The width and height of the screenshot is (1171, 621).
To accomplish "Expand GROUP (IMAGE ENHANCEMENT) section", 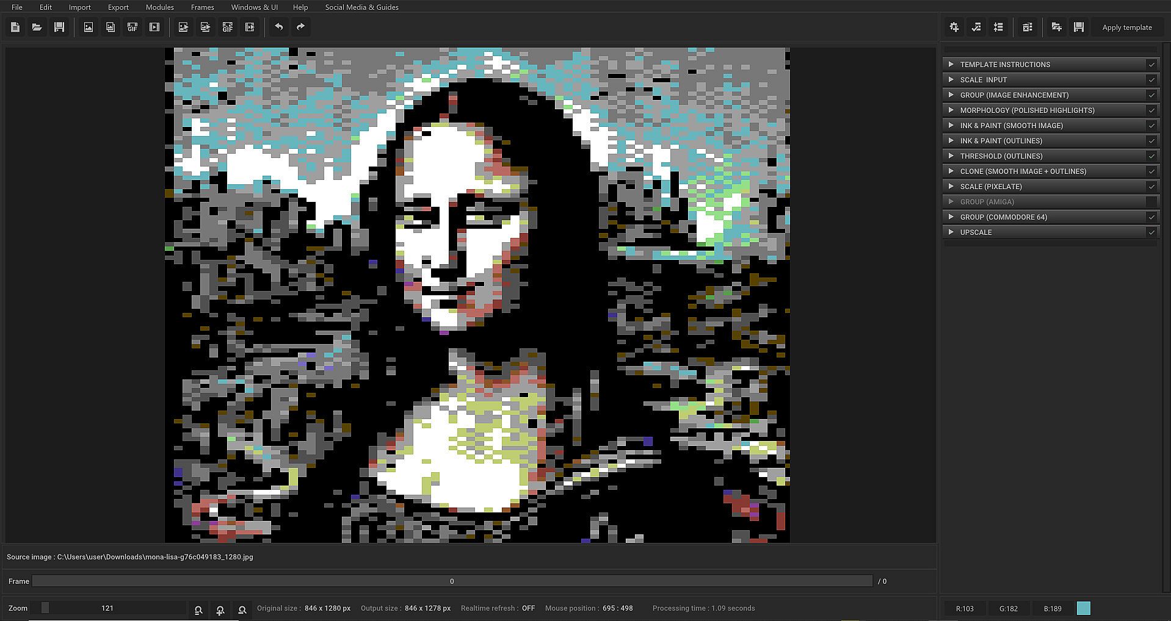I will click(951, 95).
